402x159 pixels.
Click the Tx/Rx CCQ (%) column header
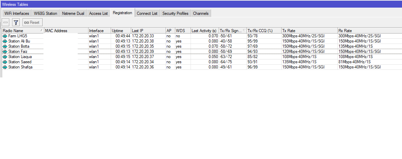pos(264,31)
